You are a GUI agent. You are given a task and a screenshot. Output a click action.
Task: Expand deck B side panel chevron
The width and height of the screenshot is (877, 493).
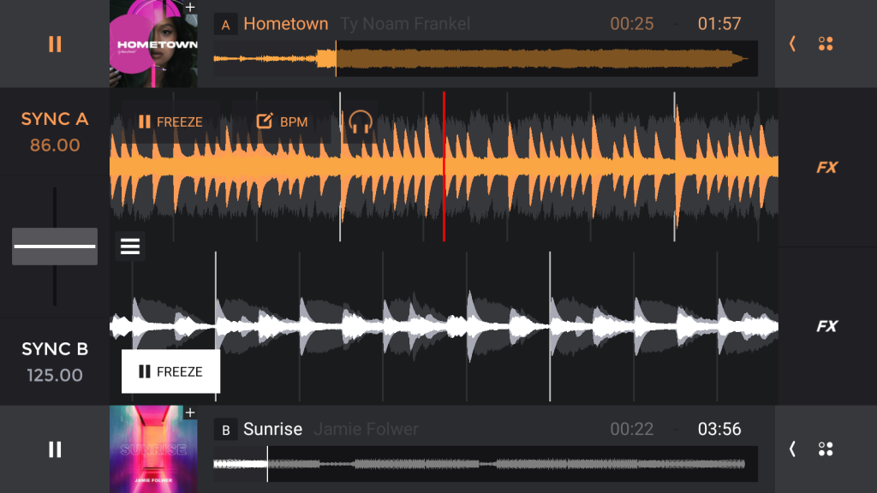792,449
